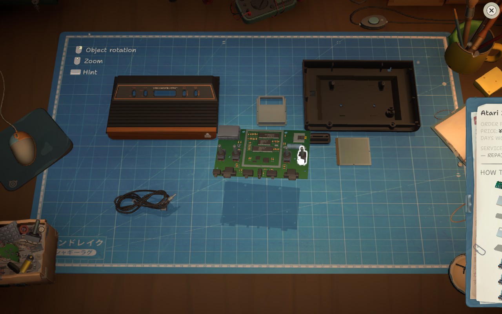Select the "Hint" label text

[x=90, y=72]
